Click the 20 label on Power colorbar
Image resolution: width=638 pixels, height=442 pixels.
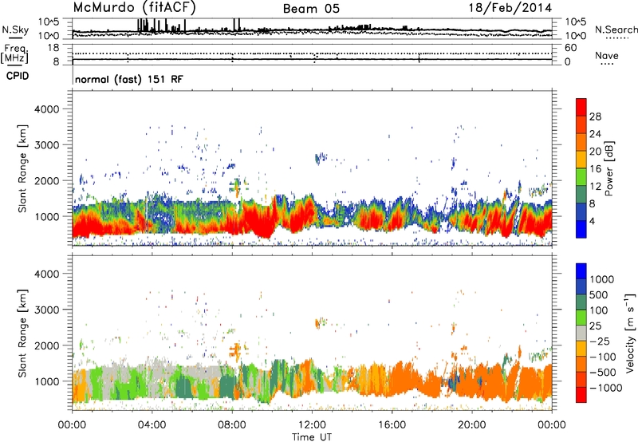point(595,152)
